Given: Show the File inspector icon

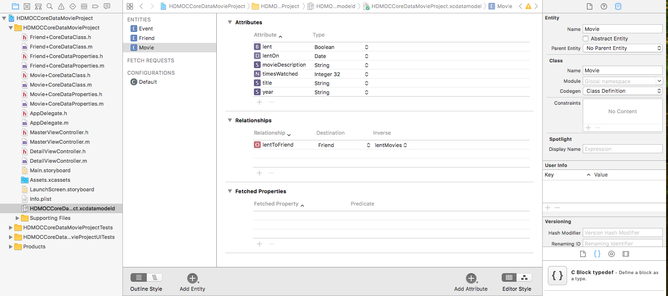Looking at the screenshot, I should [590, 6].
